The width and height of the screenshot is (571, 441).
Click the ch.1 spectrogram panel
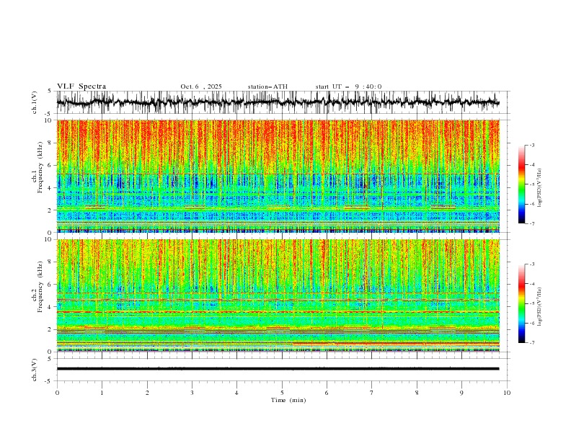pyautogui.click(x=278, y=176)
